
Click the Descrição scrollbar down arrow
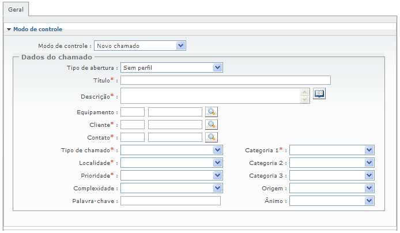coord(305,100)
